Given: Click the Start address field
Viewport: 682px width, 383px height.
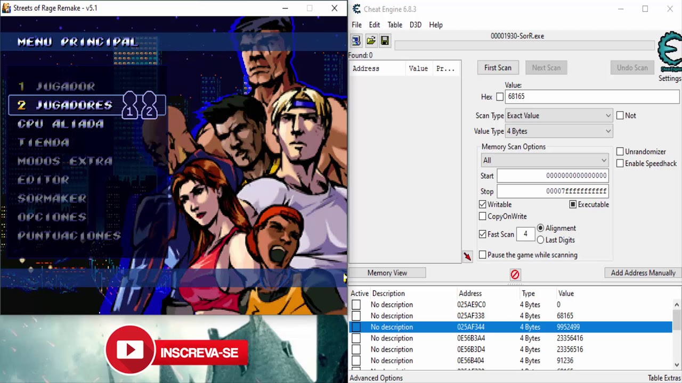Looking at the screenshot, I should pyautogui.click(x=553, y=176).
